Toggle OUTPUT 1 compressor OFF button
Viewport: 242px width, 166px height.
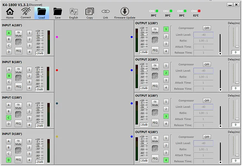207,28
